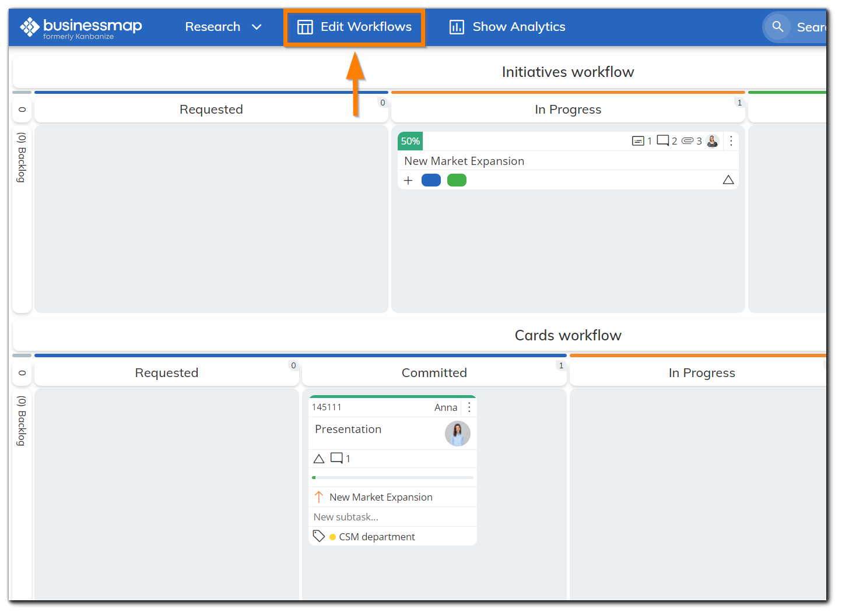Open the Edit Workflows button
Image resolution: width=842 pixels, height=616 pixels.
(354, 27)
